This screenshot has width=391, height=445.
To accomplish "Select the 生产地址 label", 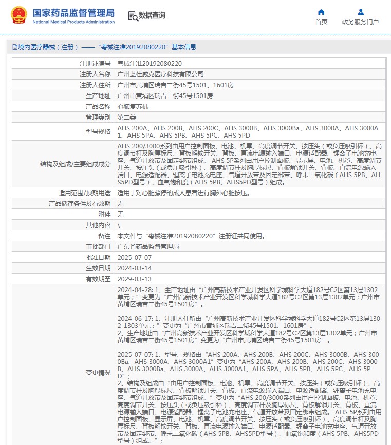I will (x=98, y=96).
